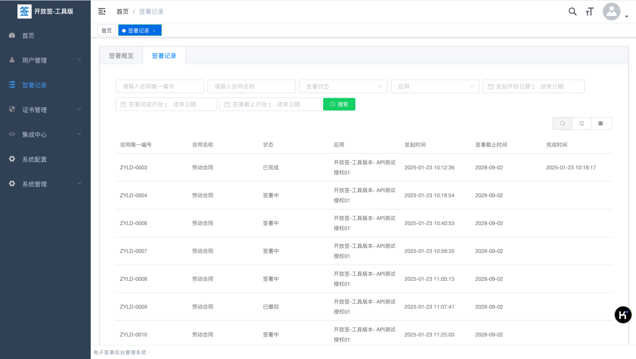Click the floating black H badge icon
Viewport: 636px width, 359px height.
point(623,315)
